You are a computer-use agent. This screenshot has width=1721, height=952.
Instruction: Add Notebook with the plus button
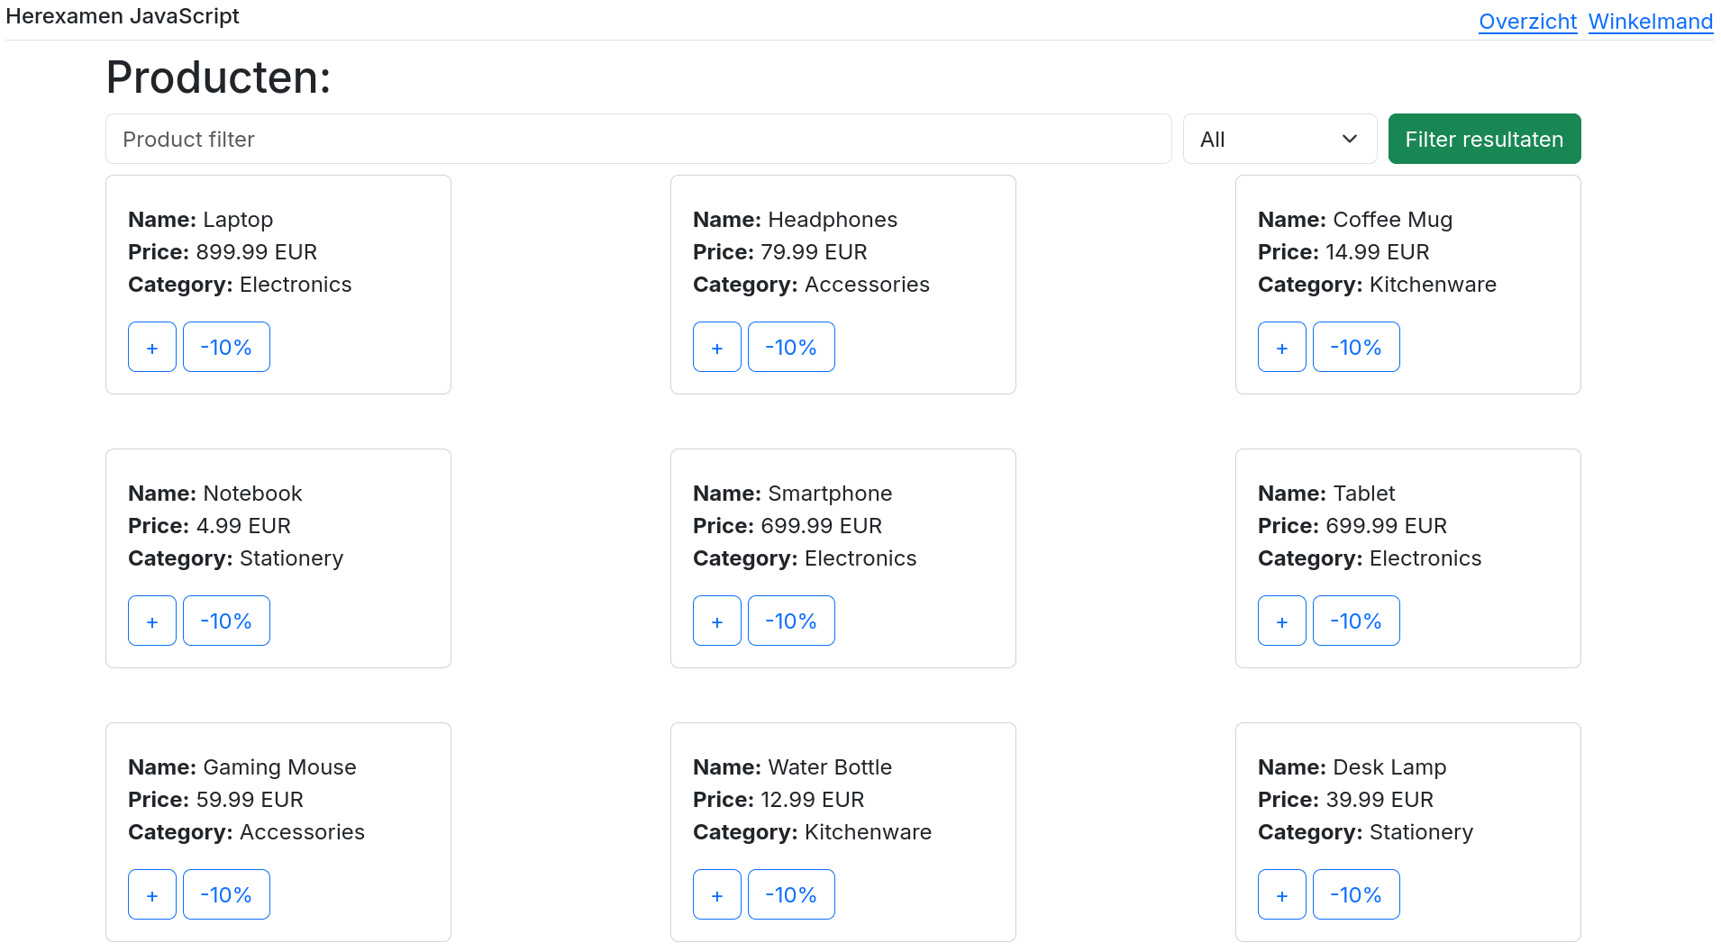pos(151,621)
